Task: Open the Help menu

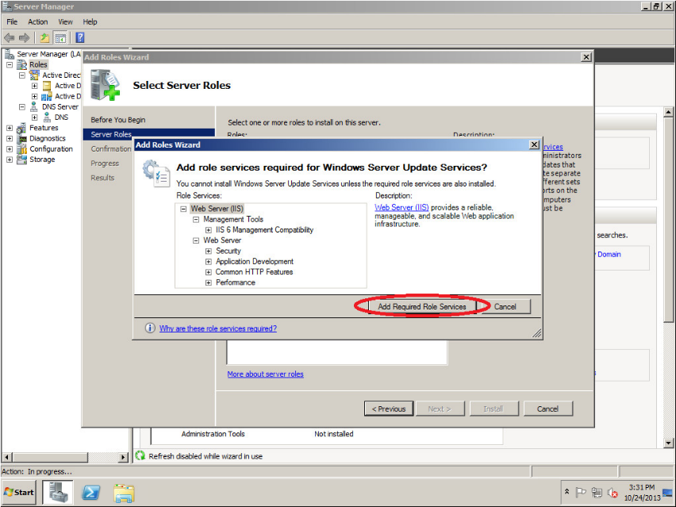Action: [x=90, y=22]
